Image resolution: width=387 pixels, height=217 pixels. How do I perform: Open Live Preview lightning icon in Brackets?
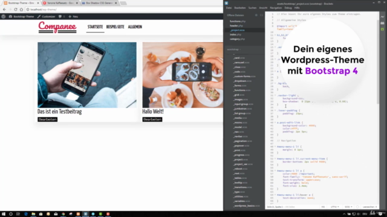(x=382, y=17)
